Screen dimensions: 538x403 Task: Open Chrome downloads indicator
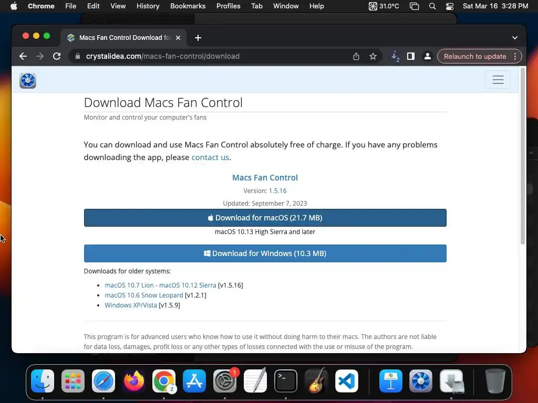tap(395, 57)
